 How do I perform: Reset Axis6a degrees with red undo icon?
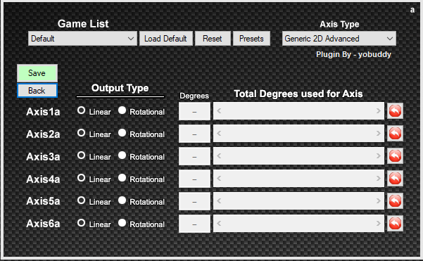coord(396,223)
